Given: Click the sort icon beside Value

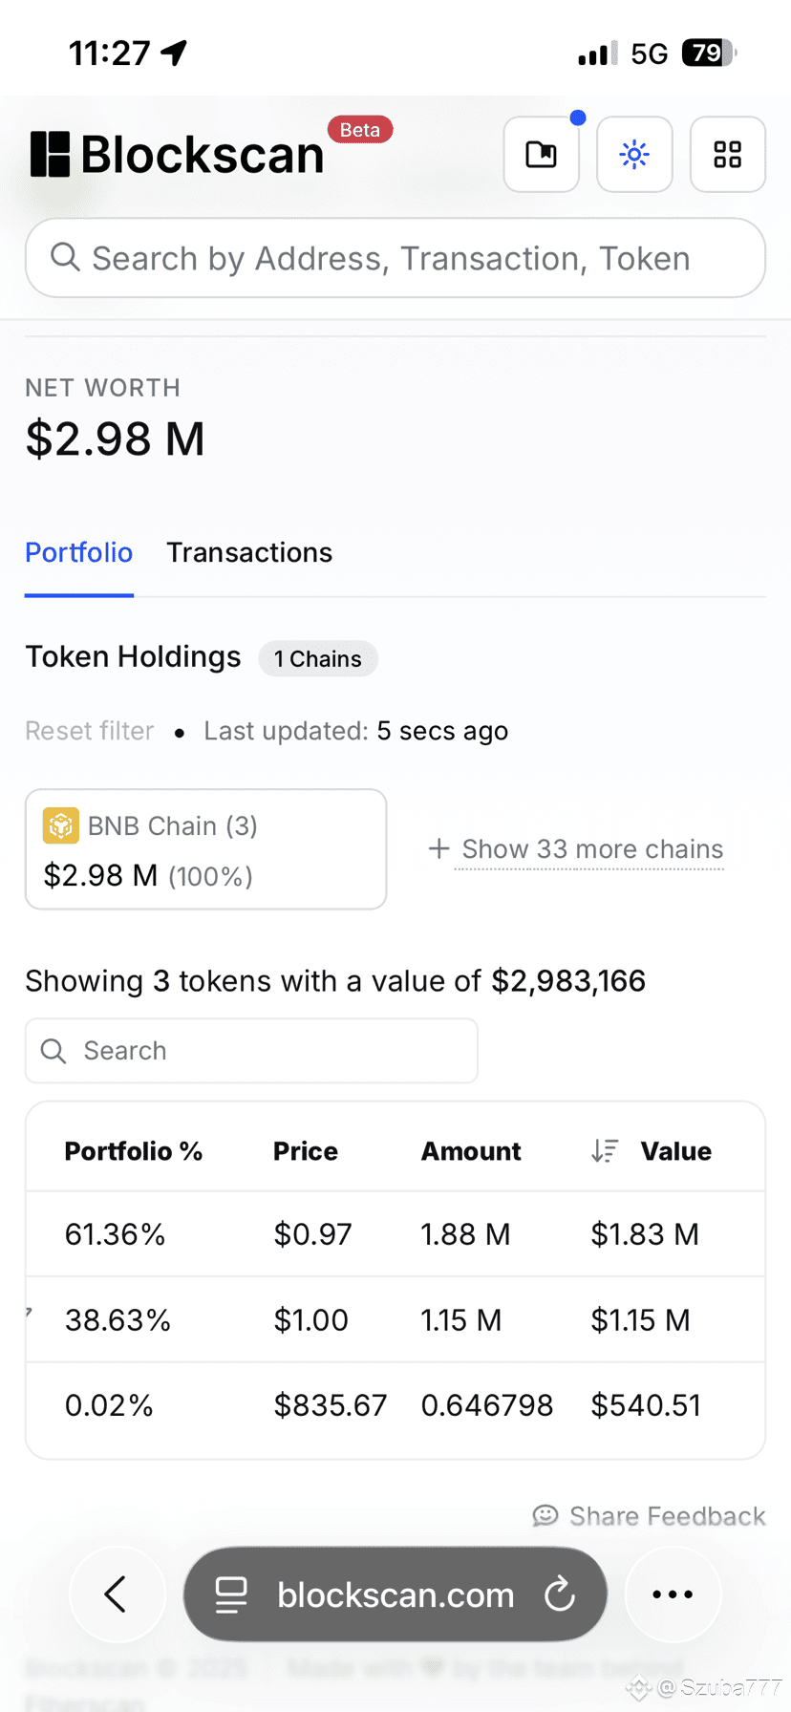Looking at the screenshot, I should tap(605, 1151).
